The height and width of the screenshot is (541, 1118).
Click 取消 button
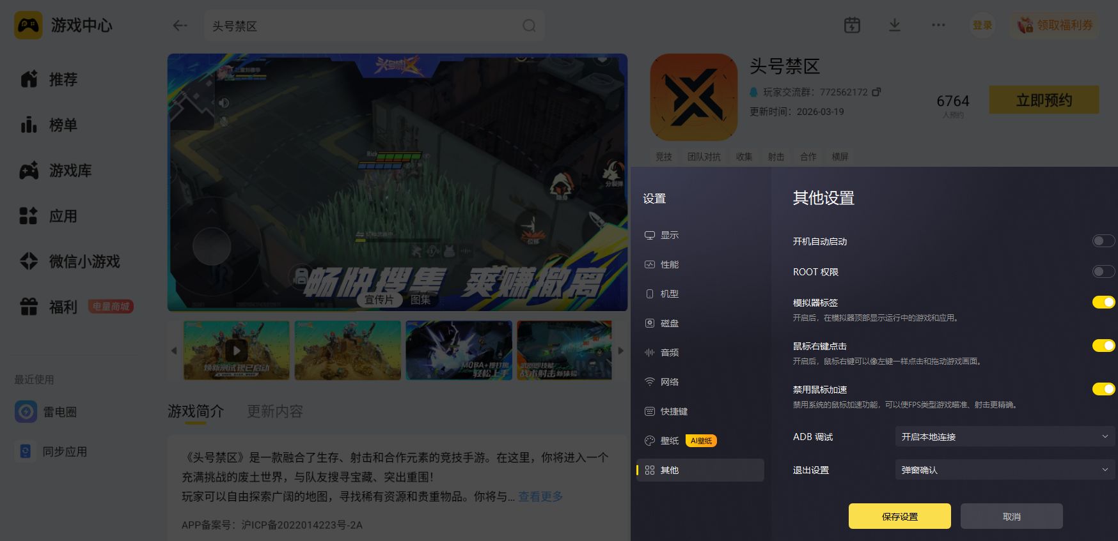click(x=1012, y=516)
